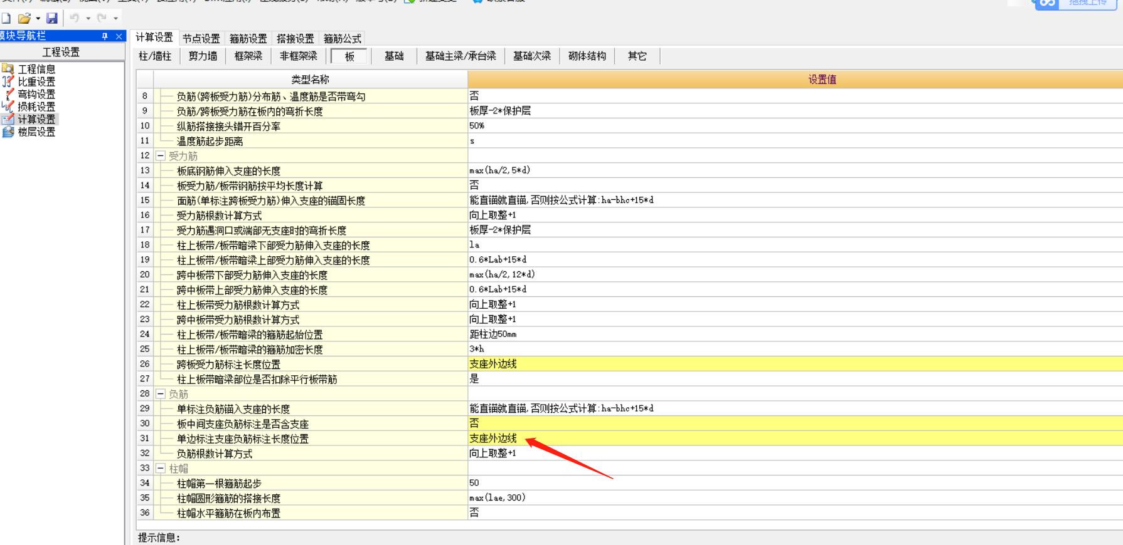Screen dimensions: 1123x545
Task: Open the Redo history dropdown arrow
Action: coord(115,19)
